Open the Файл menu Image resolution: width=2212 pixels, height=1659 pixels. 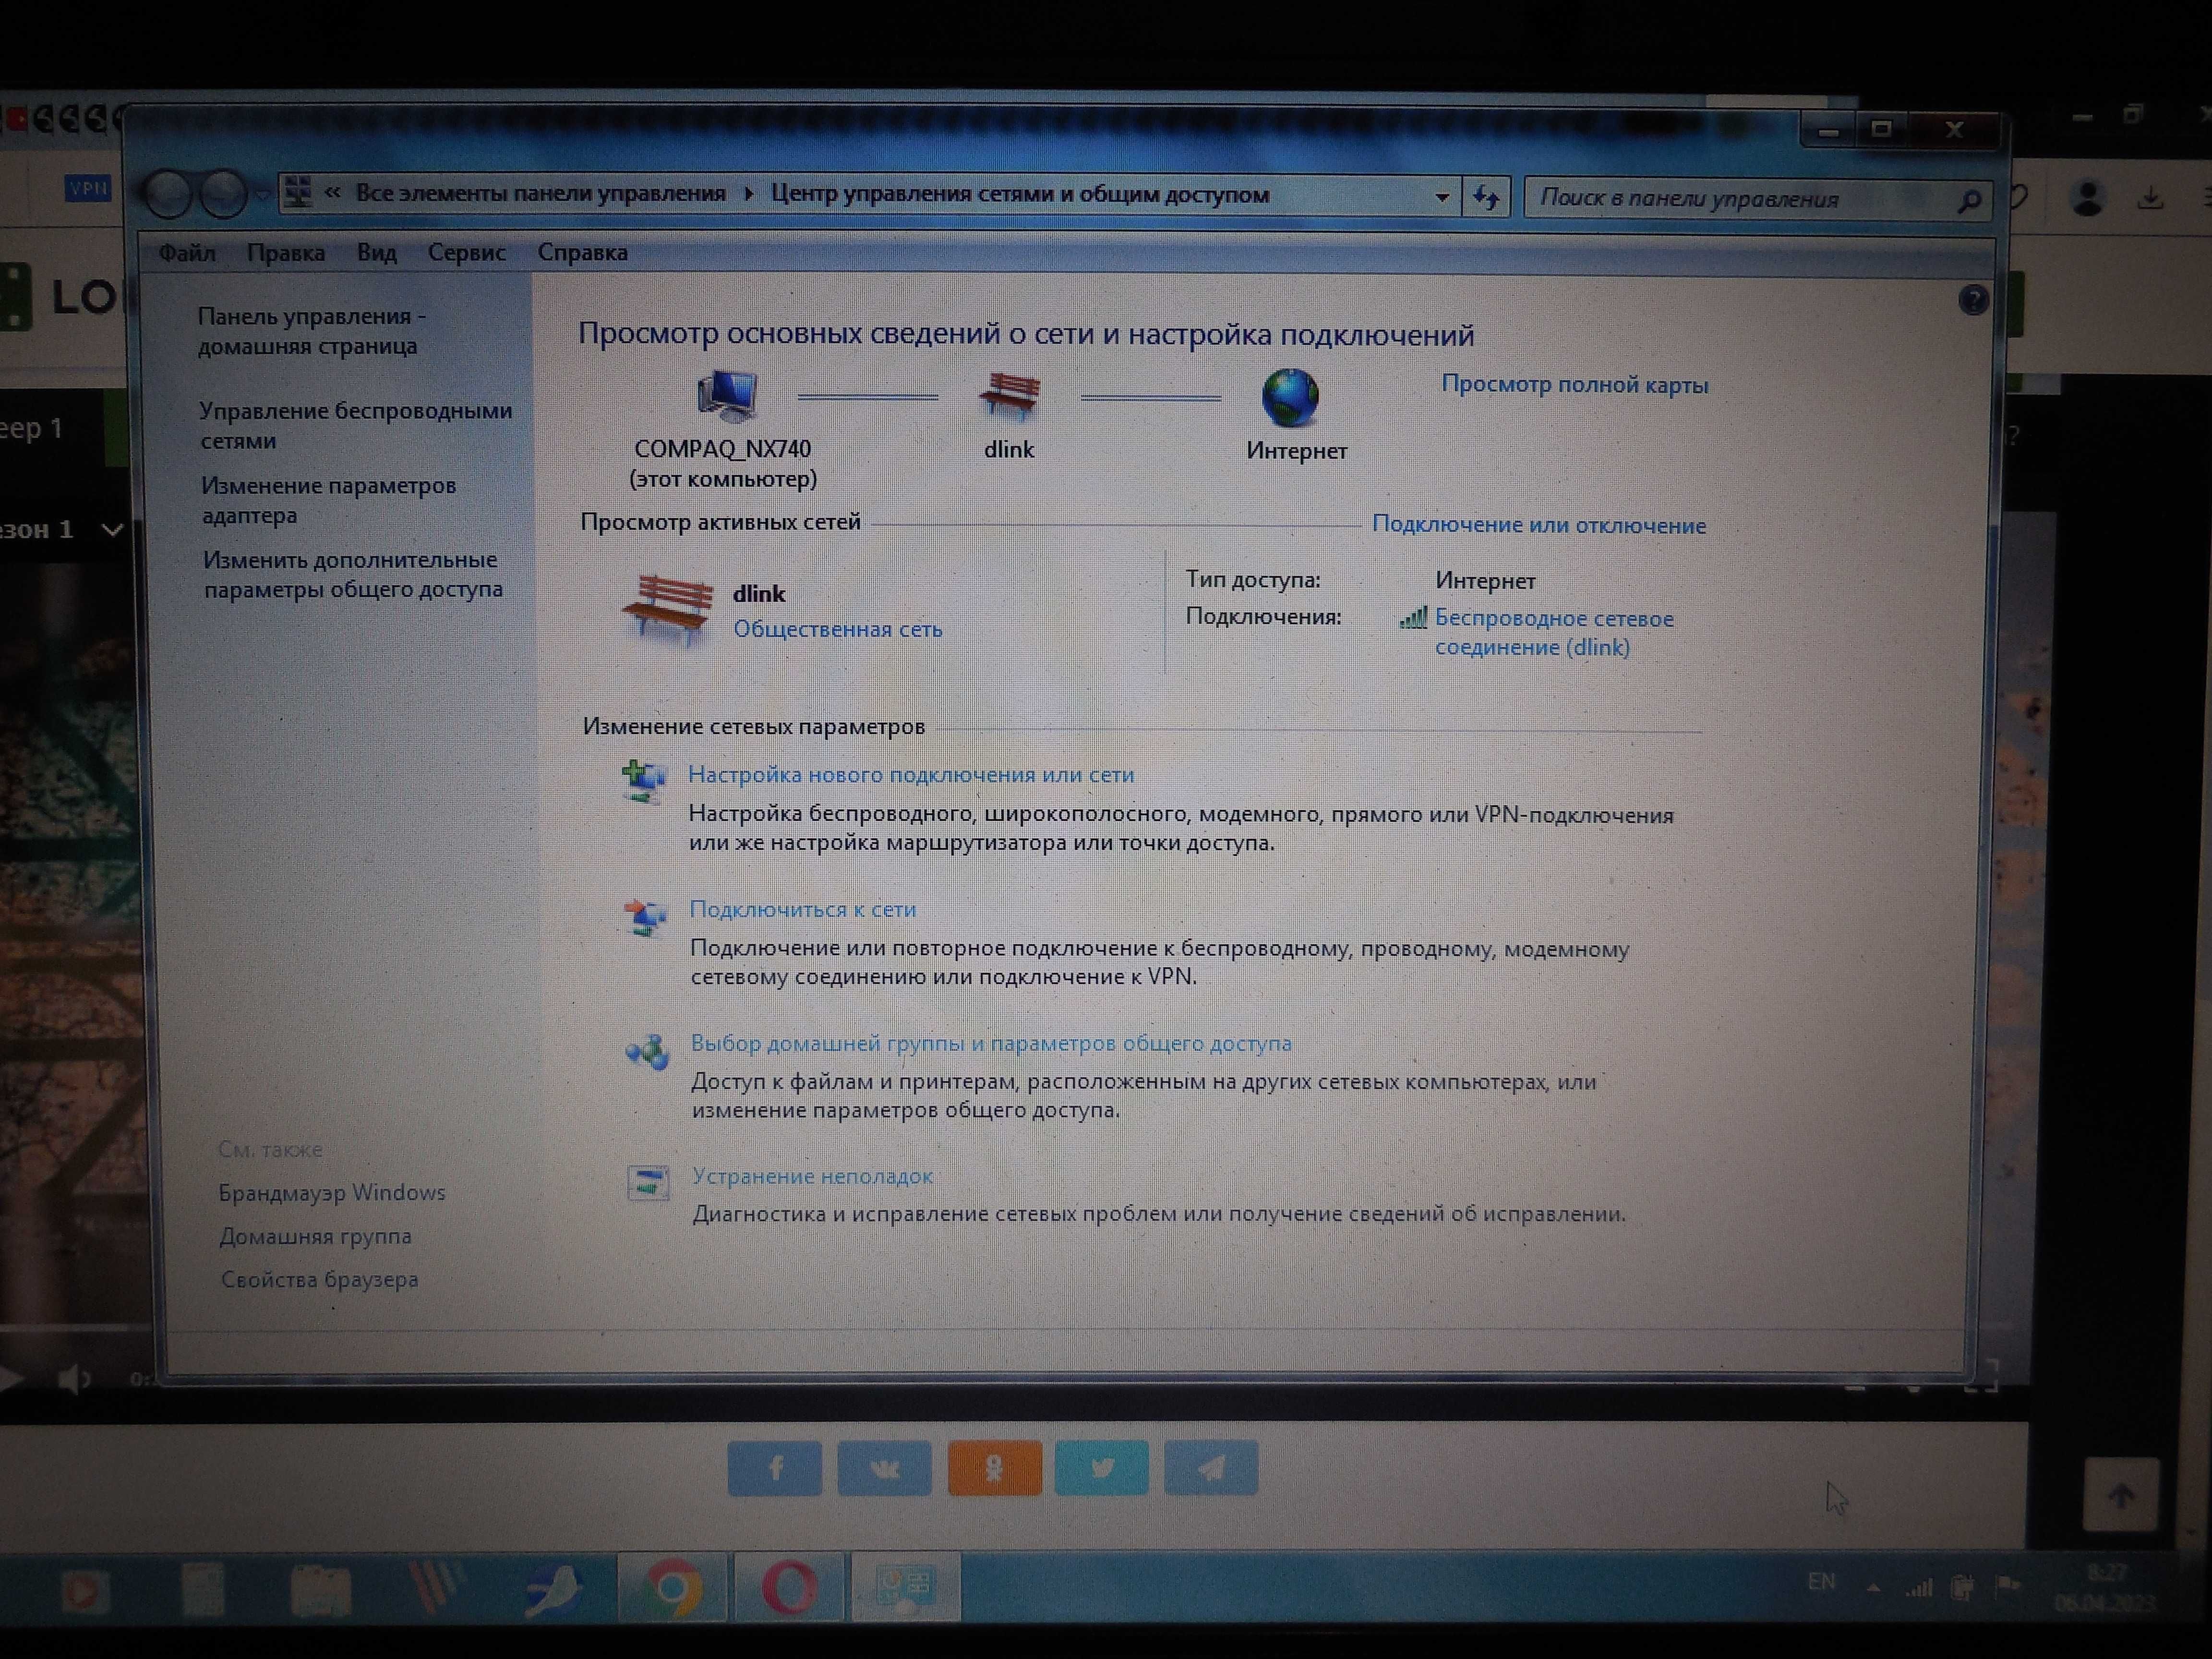(187, 252)
